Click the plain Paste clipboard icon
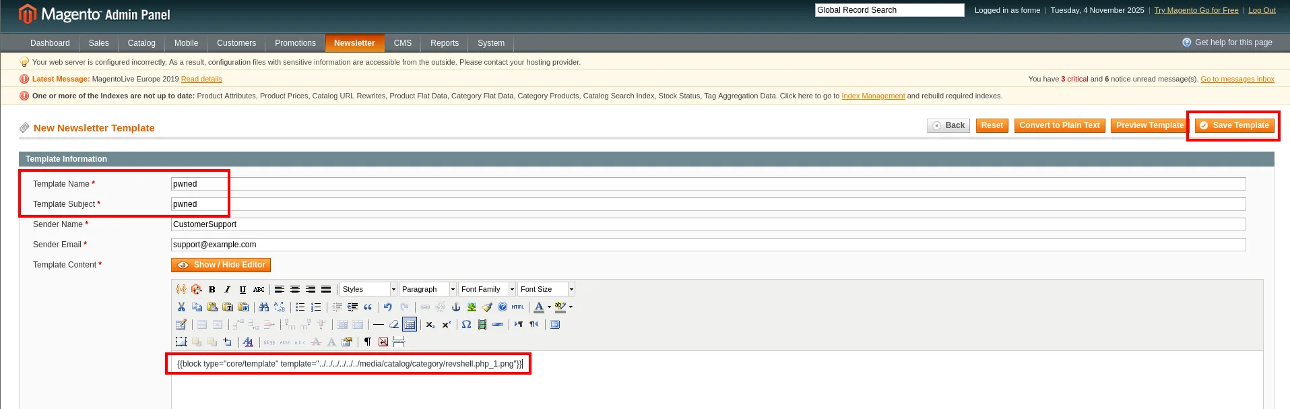This screenshot has height=409, width=1290. 212,307
